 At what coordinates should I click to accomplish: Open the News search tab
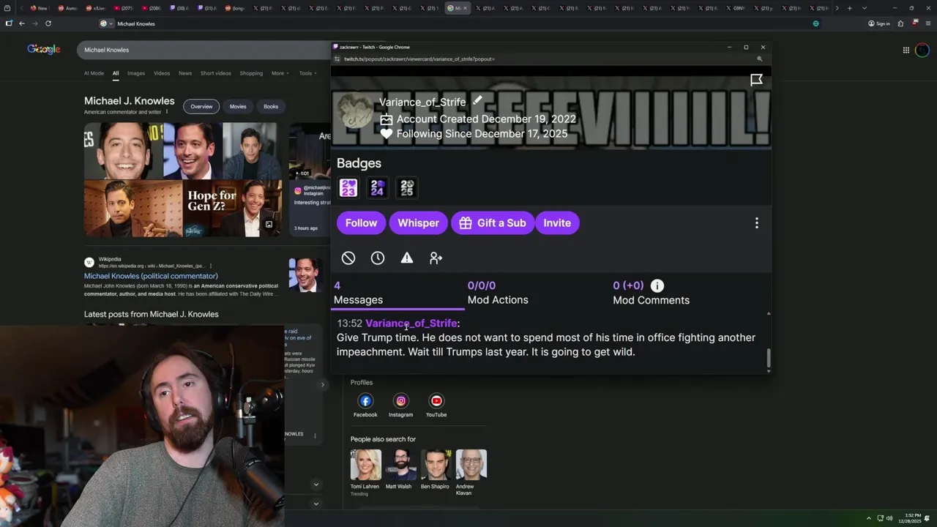click(x=185, y=73)
